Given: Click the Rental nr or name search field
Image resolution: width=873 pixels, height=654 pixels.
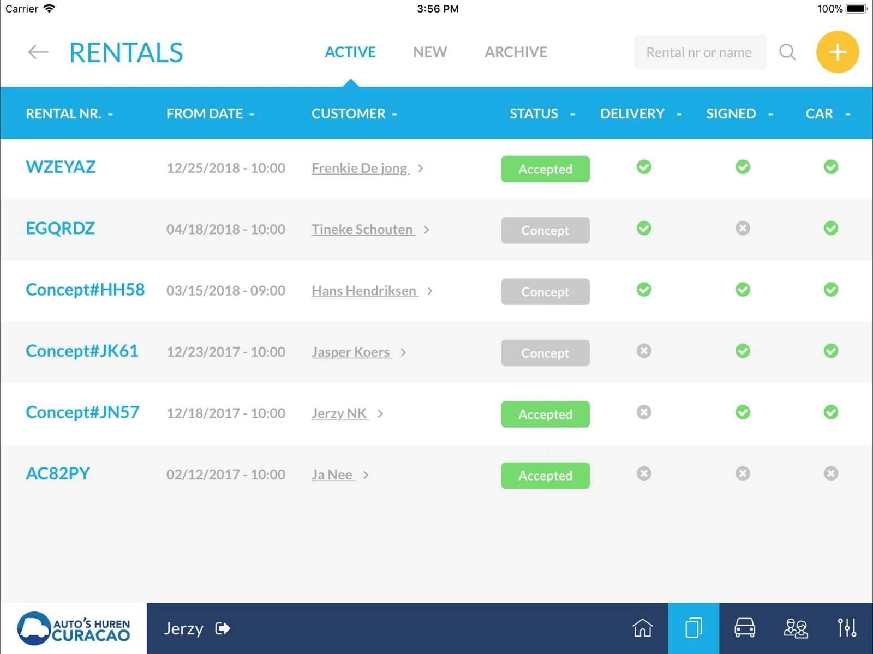Looking at the screenshot, I should click(700, 52).
